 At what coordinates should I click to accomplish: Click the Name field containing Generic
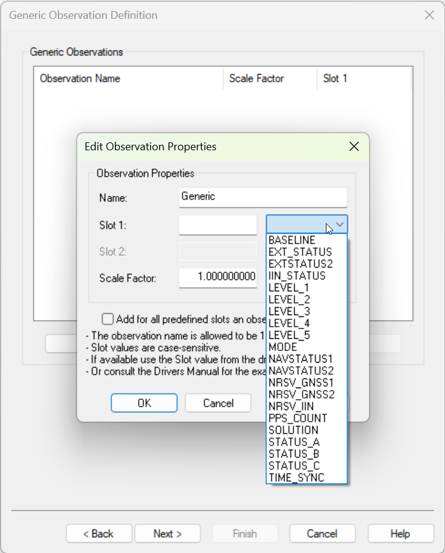pos(263,197)
